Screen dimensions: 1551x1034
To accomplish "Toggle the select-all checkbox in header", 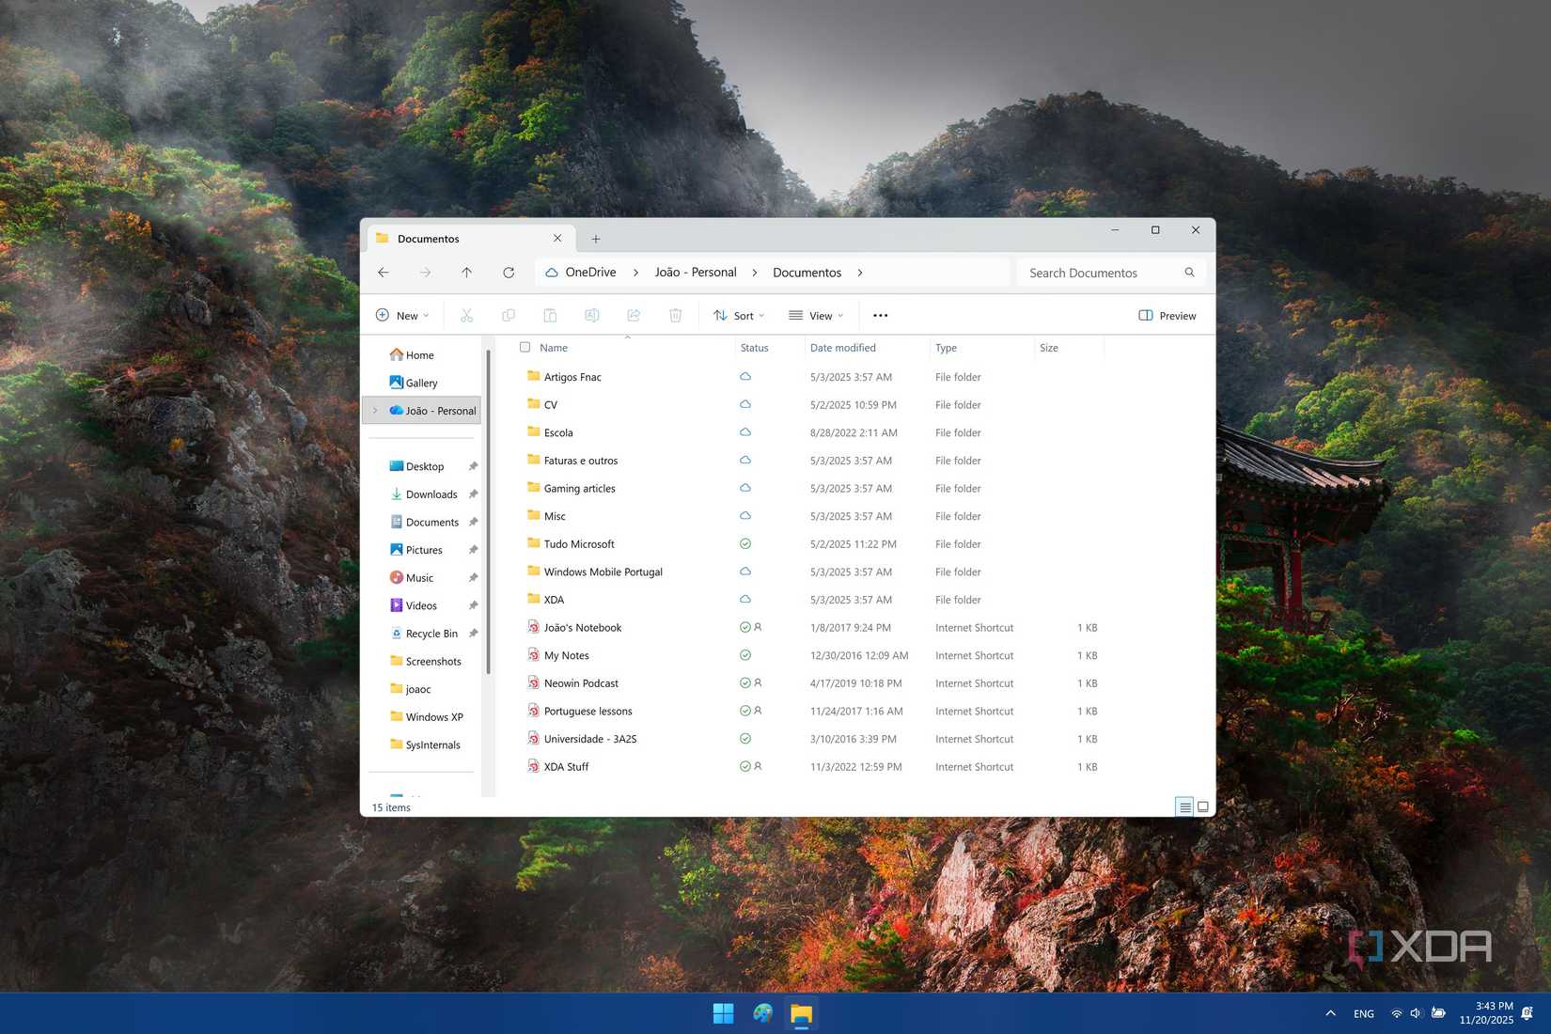I will coord(525,347).
